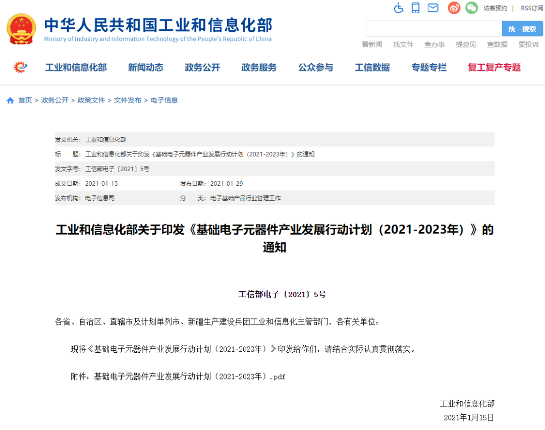Click inside the search input field
Viewport: 545px width, 430px height.
pyautogui.click(x=434, y=28)
